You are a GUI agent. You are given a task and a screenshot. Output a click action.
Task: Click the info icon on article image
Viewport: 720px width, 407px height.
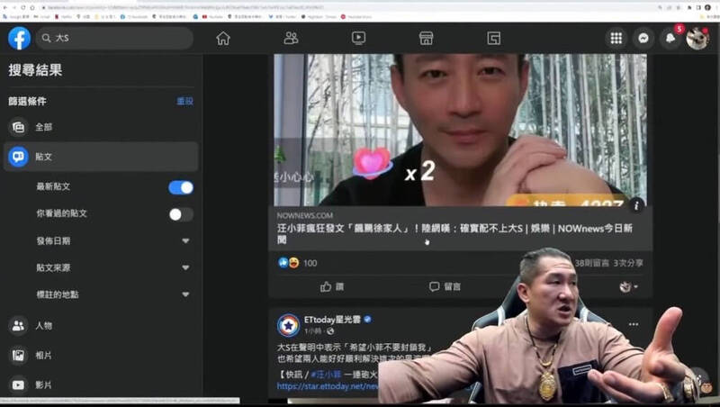click(x=636, y=205)
